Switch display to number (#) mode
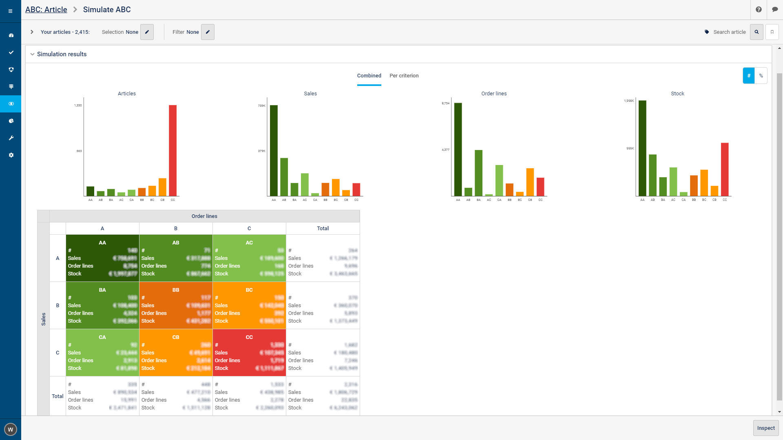This screenshot has height=440, width=783. pyautogui.click(x=749, y=76)
